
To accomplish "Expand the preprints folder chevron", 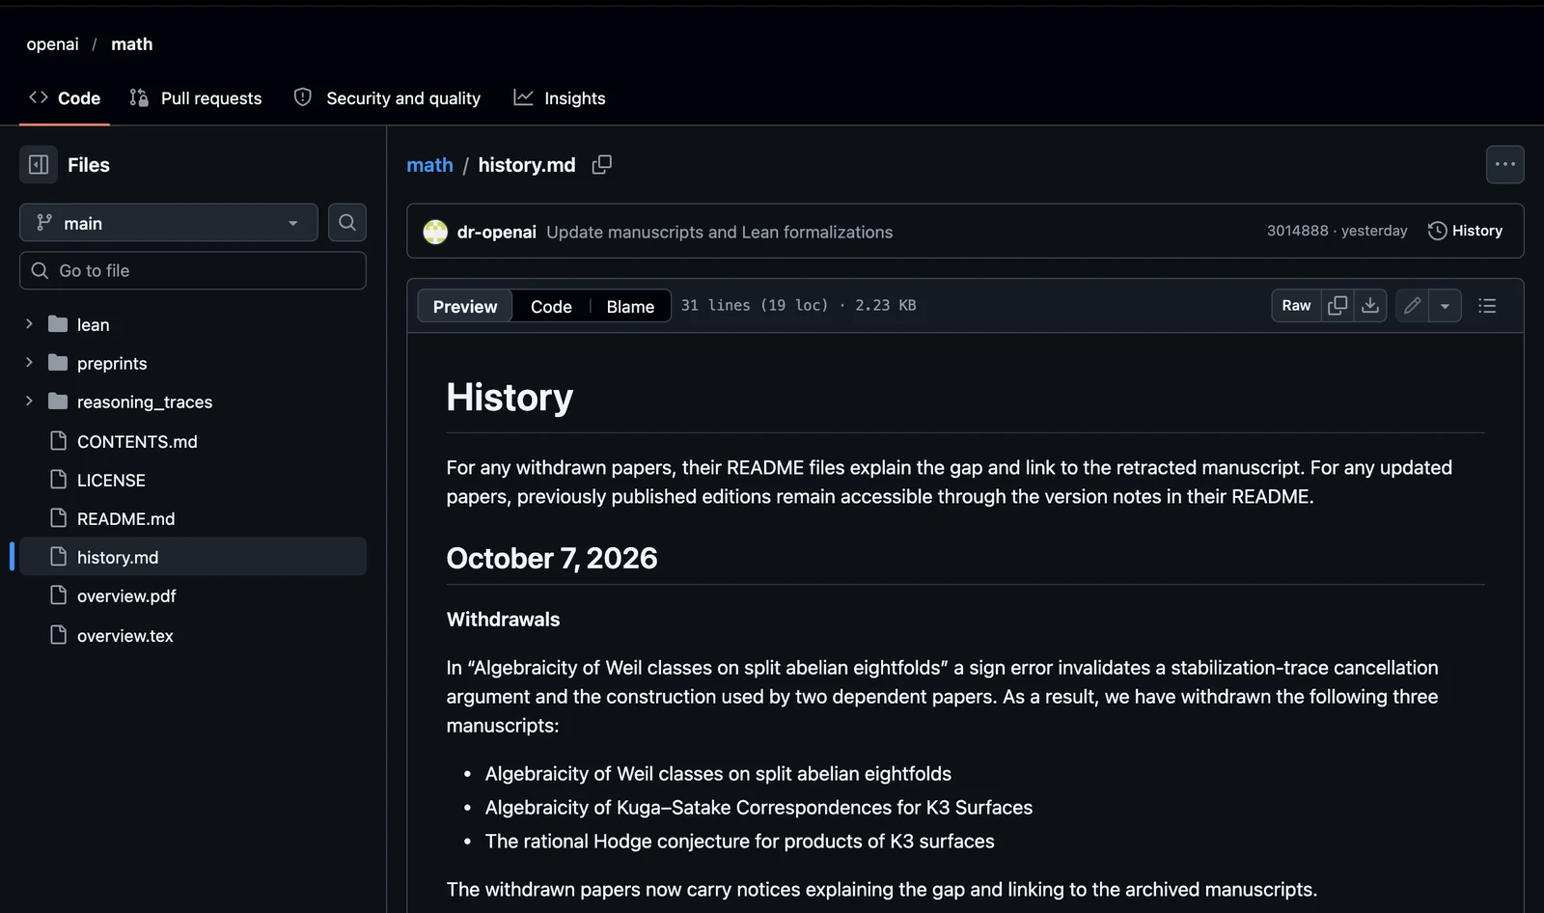I will click(29, 363).
